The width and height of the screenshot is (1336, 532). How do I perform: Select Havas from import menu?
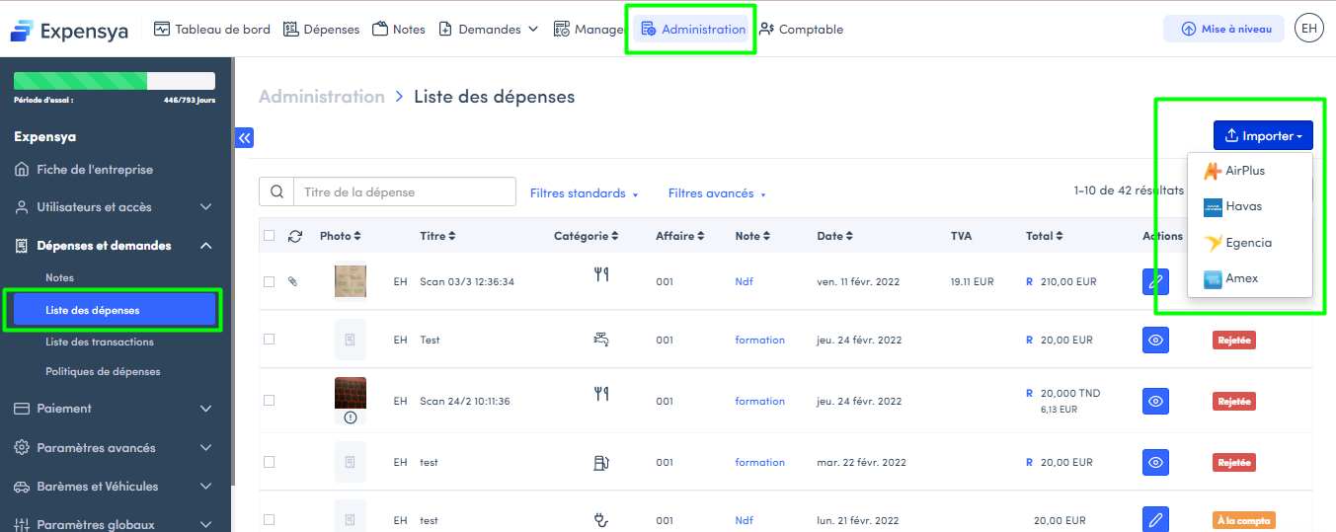1250,207
